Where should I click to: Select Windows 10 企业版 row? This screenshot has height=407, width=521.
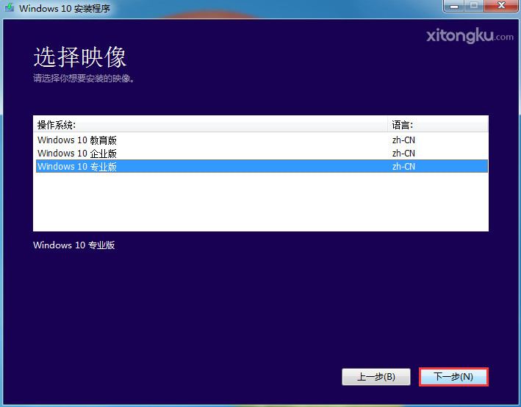tap(262, 154)
